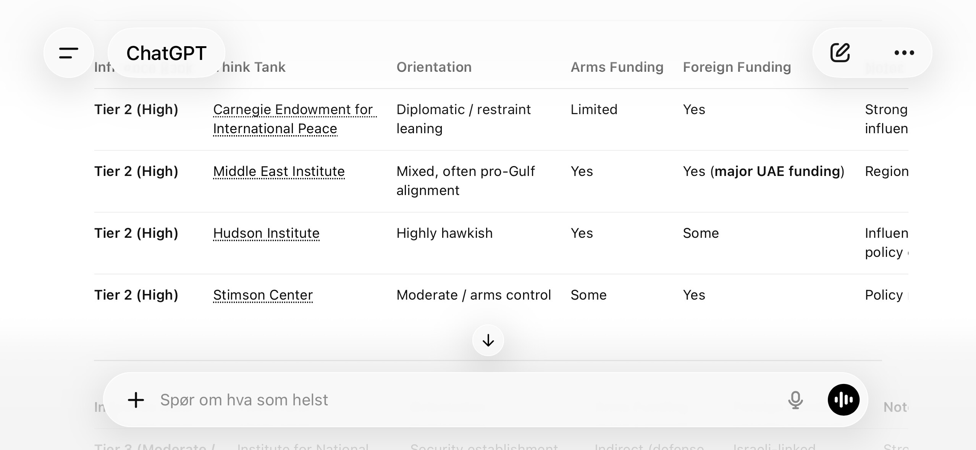The width and height of the screenshot is (976, 450).
Task: Select the 'Highly hawkish' cell
Action: click(x=444, y=233)
